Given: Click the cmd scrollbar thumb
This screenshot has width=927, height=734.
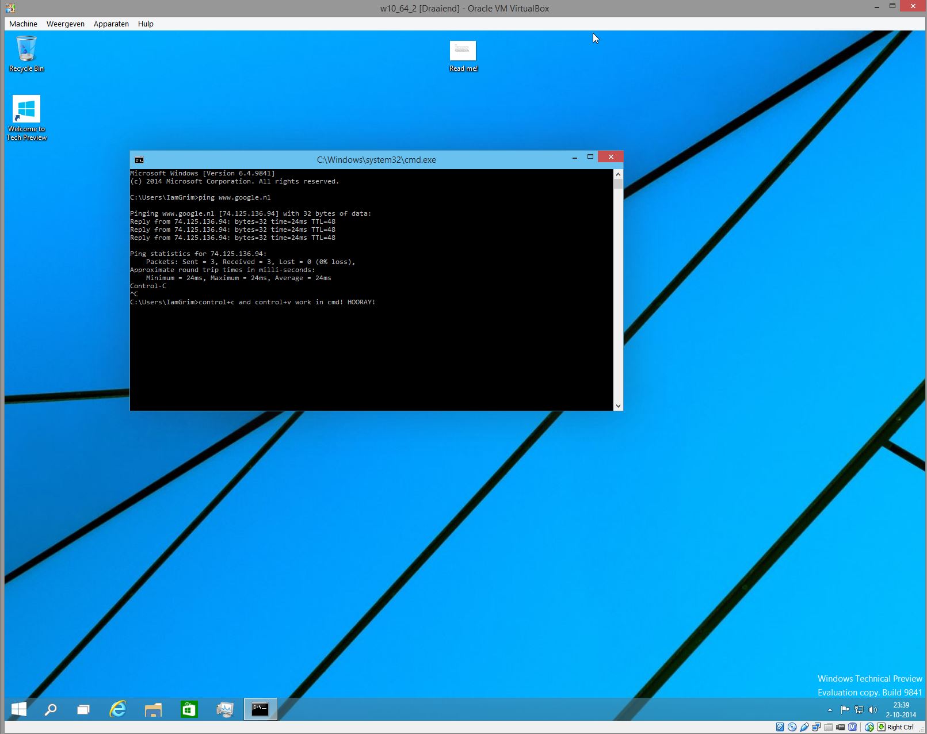Looking at the screenshot, I should 618,183.
